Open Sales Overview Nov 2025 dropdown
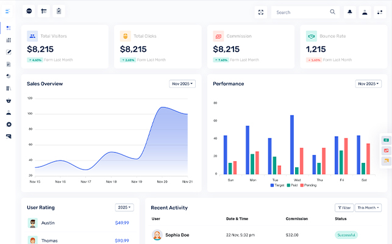This screenshot has height=244, width=392. 182,84
